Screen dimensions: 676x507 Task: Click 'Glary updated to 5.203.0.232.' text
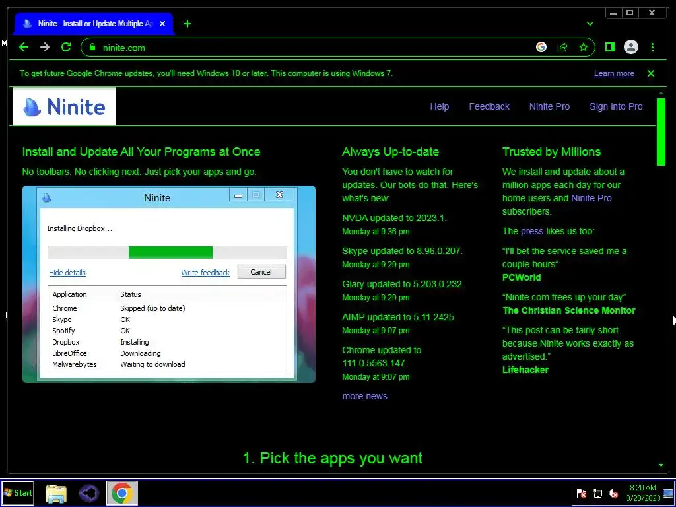click(x=403, y=285)
